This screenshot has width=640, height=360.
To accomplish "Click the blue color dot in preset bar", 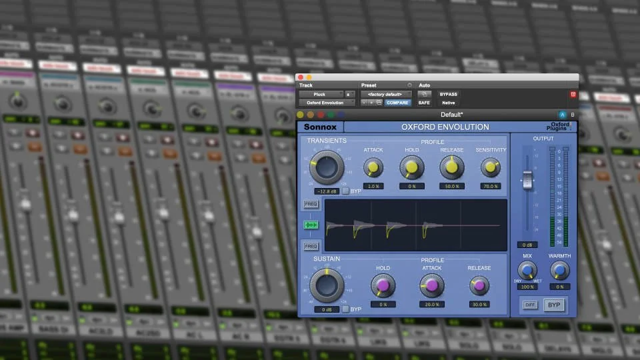I will click(x=341, y=115).
